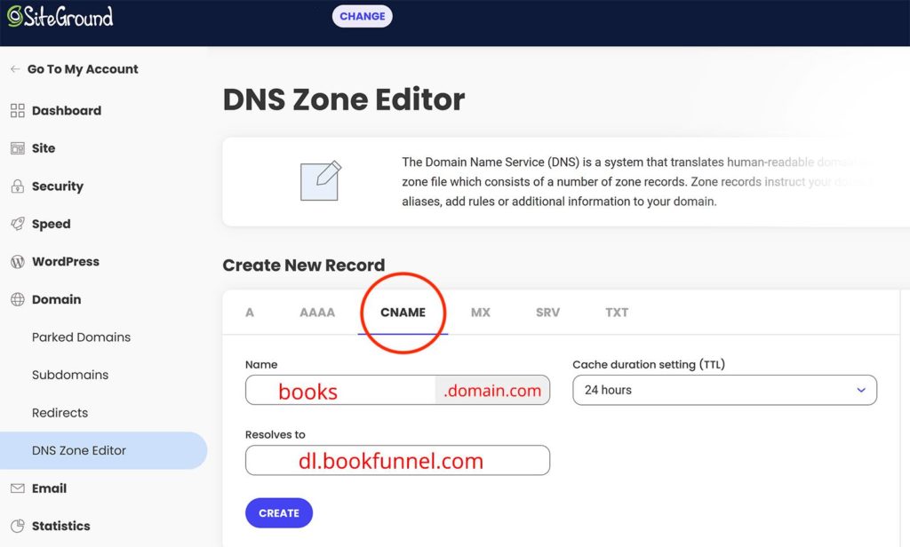This screenshot has width=910, height=547.
Task: Switch to the SRV record tab
Action: [x=547, y=312]
